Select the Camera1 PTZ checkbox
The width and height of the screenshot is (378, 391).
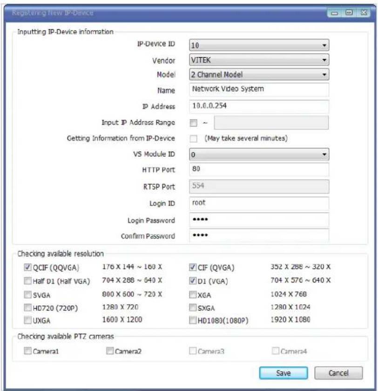(x=27, y=351)
